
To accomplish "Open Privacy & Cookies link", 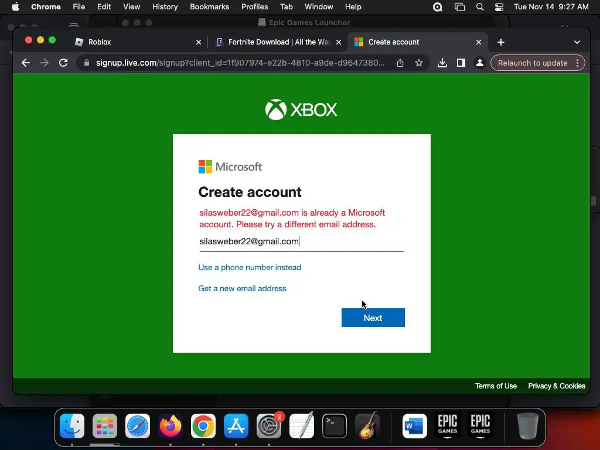I will (x=557, y=386).
